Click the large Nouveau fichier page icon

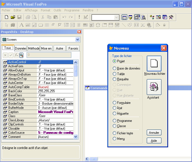[x=154, y=63]
